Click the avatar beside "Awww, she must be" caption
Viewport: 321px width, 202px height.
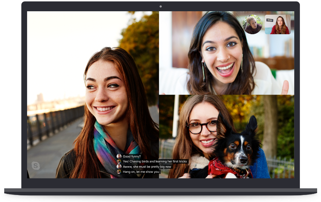(x=119, y=166)
